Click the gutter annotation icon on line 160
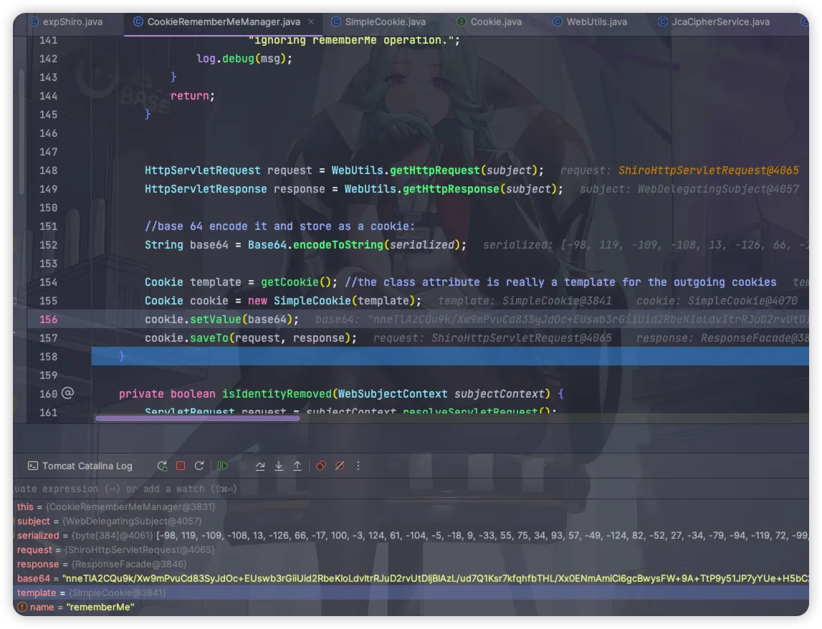Viewport: 822px width, 629px height. pyautogui.click(x=68, y=393)
